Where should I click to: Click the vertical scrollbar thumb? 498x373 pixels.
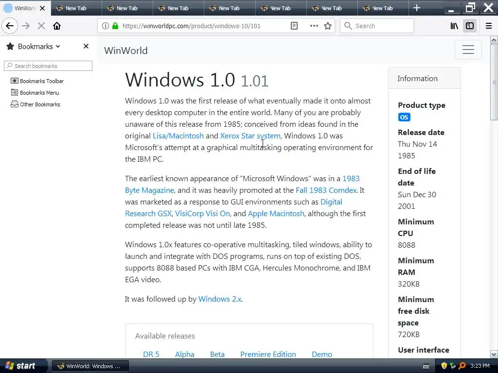[x=494, y=82]
